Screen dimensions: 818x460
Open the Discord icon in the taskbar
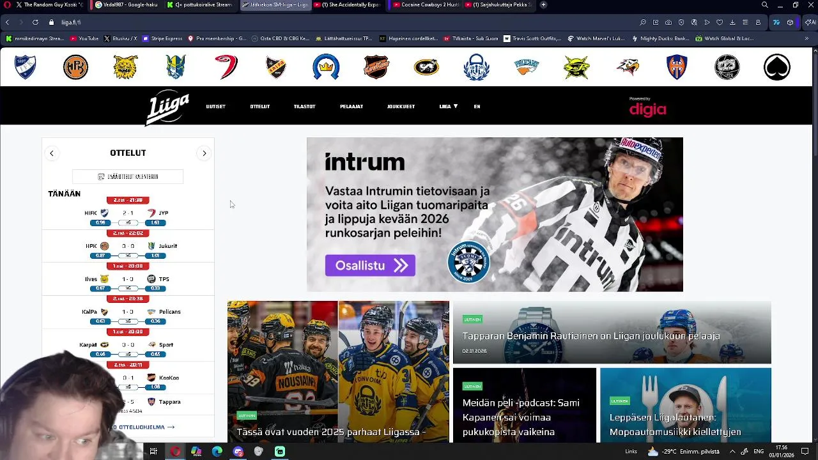238,452
